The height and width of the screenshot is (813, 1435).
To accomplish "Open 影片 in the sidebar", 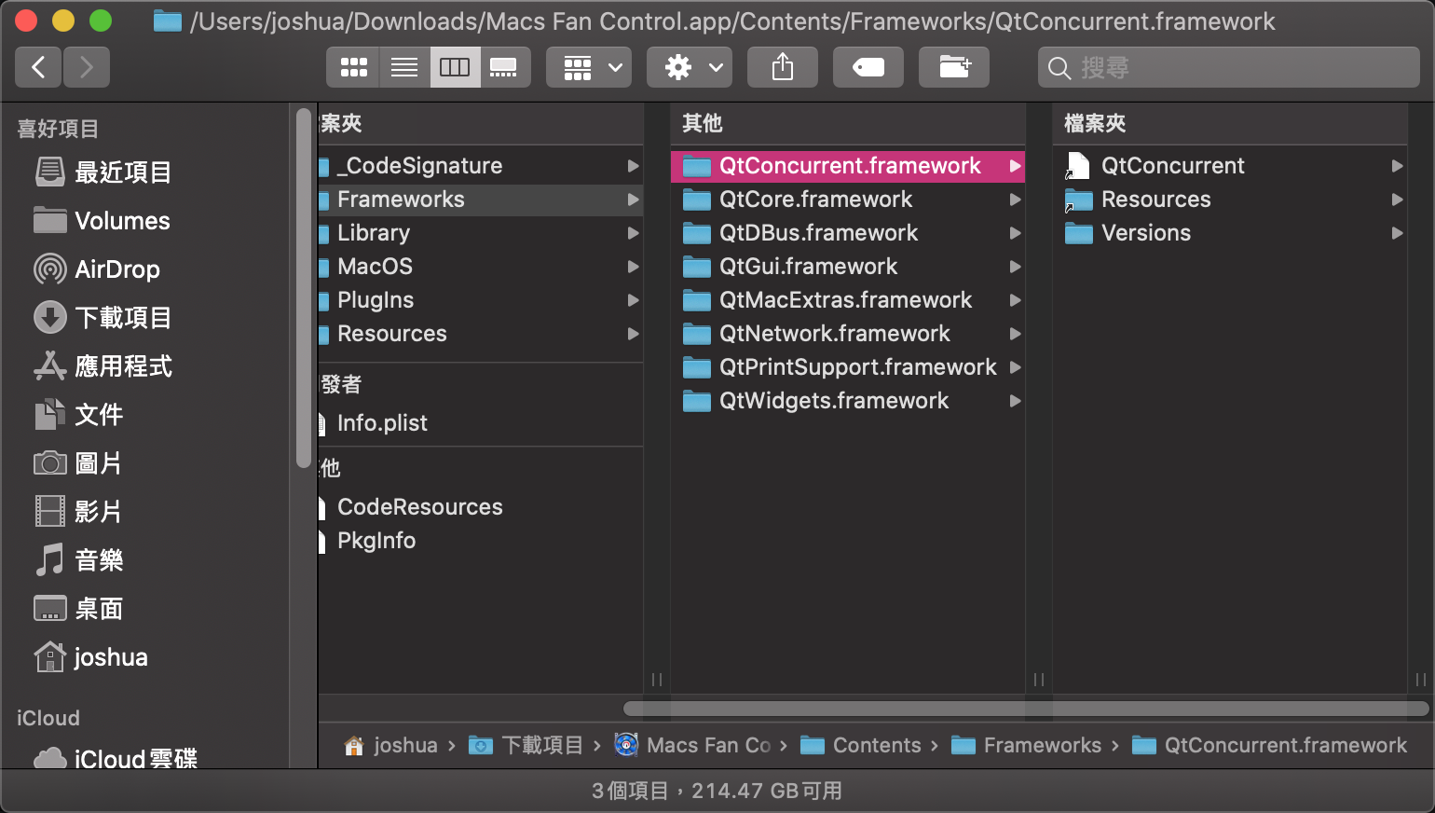I will 79,512.
